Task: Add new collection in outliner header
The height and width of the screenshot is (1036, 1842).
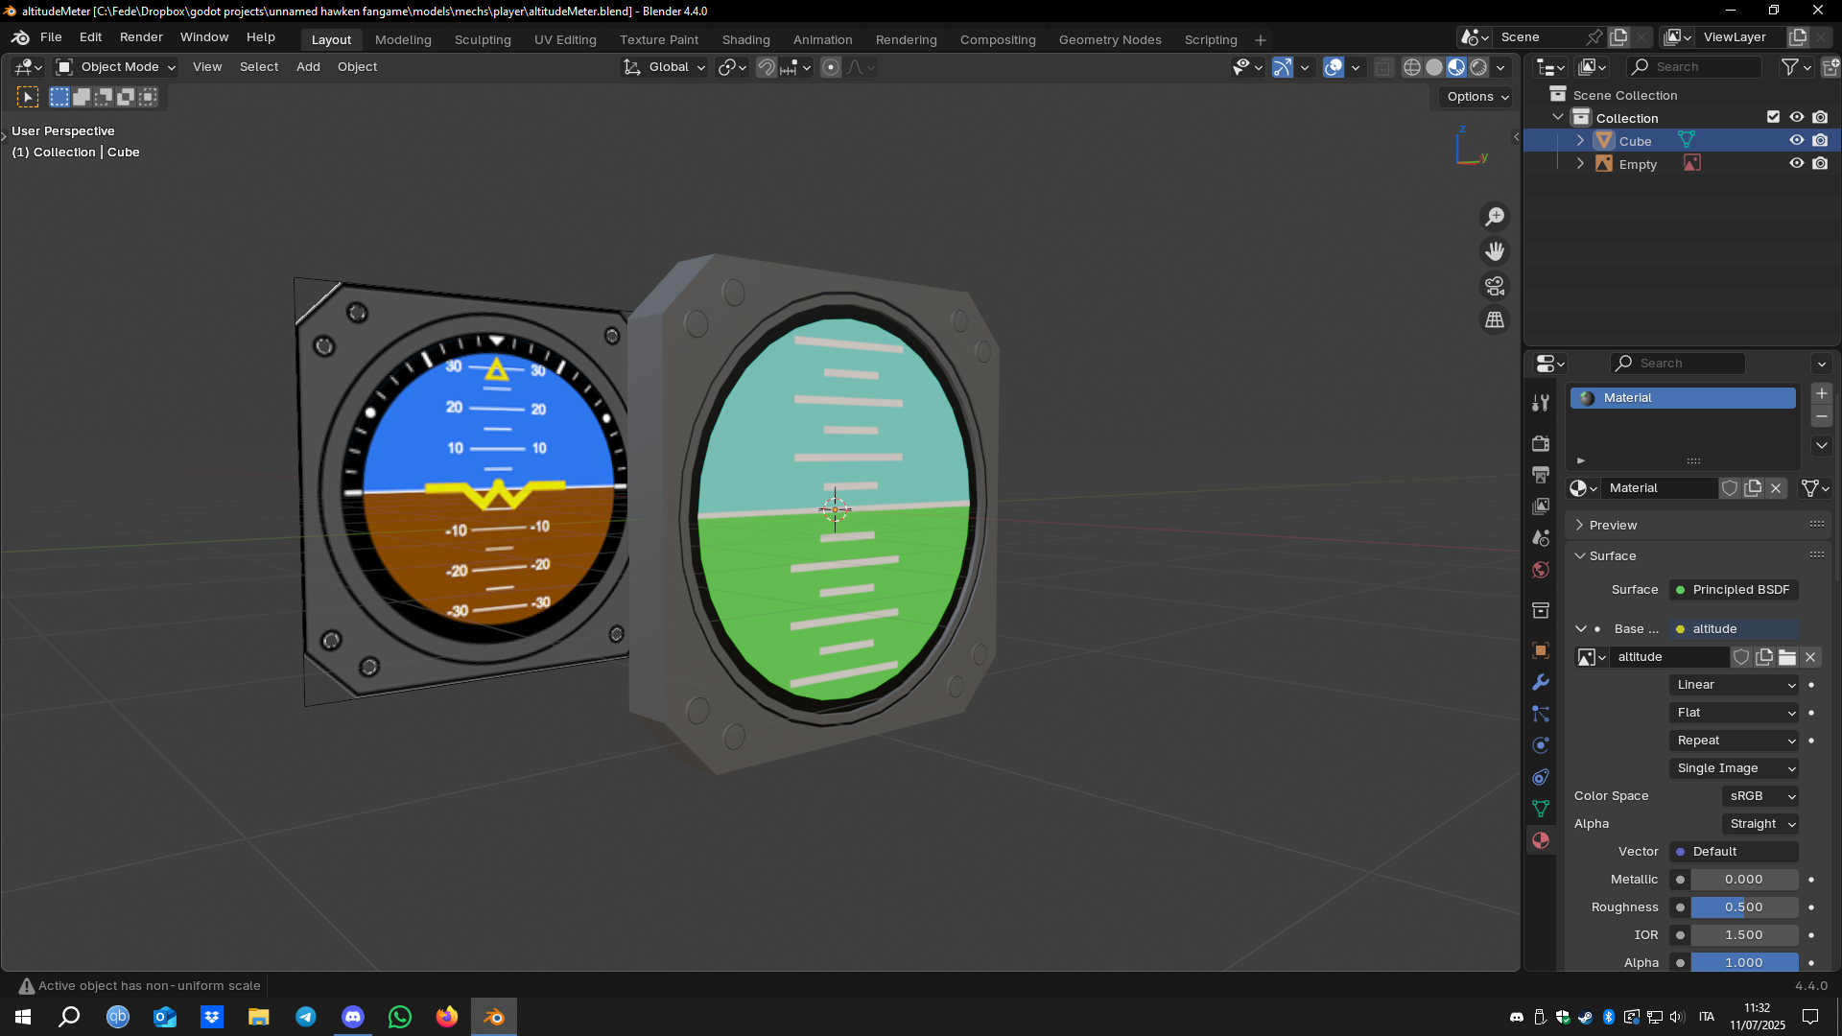Action: click(1830, 67)
